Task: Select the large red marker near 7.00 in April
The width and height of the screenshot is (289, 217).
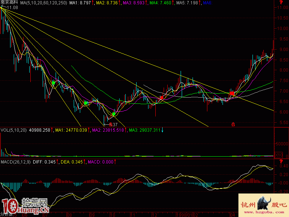Action: click(x=232, y=93)
